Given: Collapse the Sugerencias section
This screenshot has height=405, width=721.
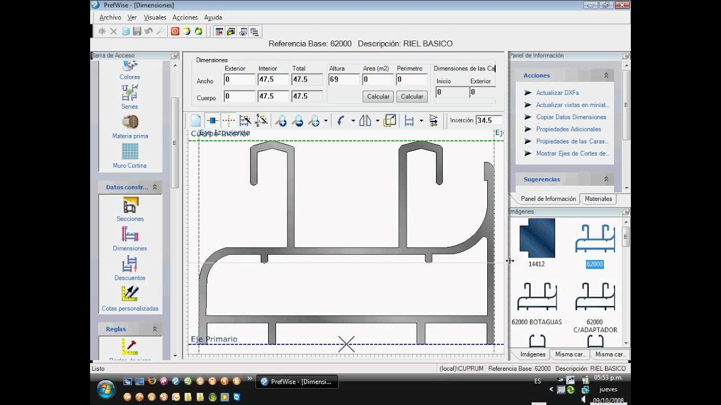Looking at the screenshot, I should pos(606,179).
